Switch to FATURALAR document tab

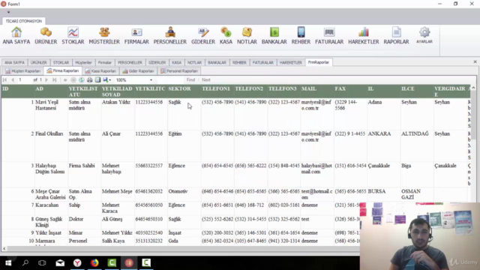(x=262, y=62)
